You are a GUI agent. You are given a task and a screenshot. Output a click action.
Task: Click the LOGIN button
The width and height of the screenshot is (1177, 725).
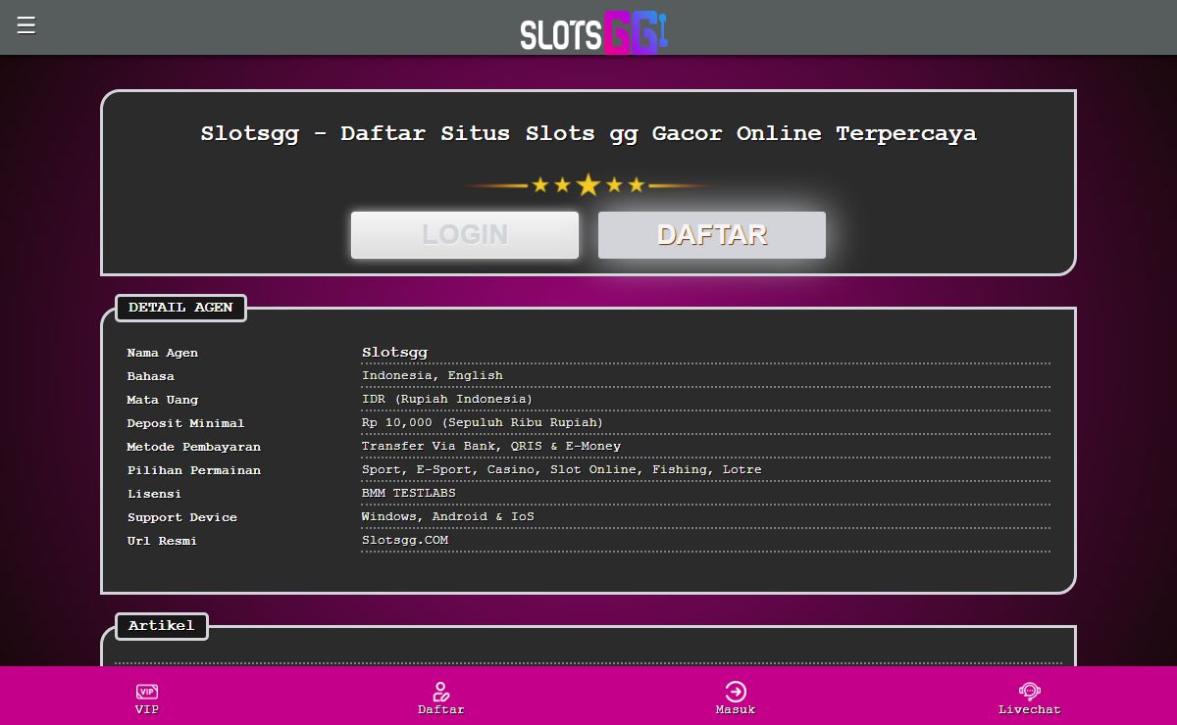pyautogui.click(x=465, y=235)
